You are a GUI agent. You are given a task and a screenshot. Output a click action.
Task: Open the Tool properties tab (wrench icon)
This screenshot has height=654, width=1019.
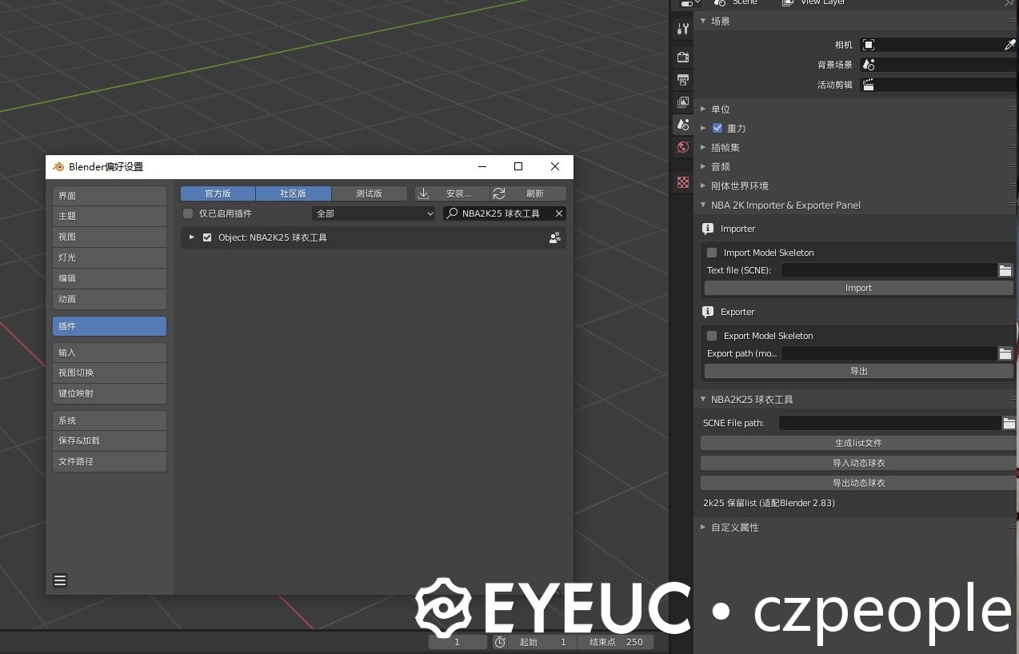(682, 29)
